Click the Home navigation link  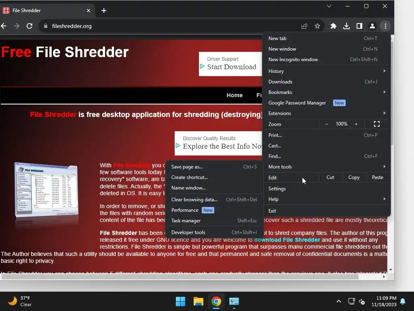[x=234, y=95]
